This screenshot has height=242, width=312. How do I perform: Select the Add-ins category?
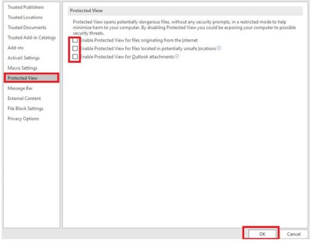16,48
